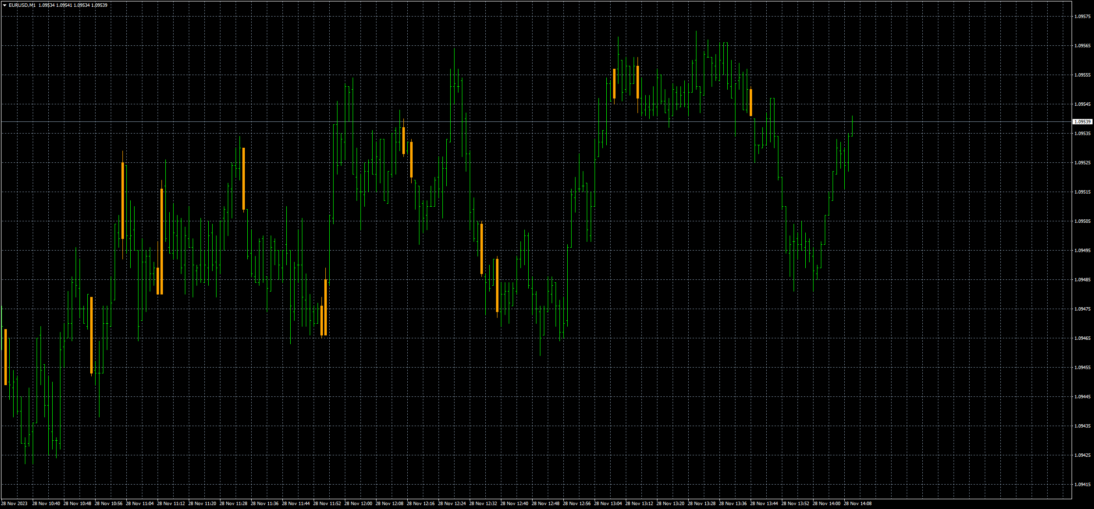1094x509 pixels.
Task: Click the 28 Nov 14:00 time label
Action: 827,504
